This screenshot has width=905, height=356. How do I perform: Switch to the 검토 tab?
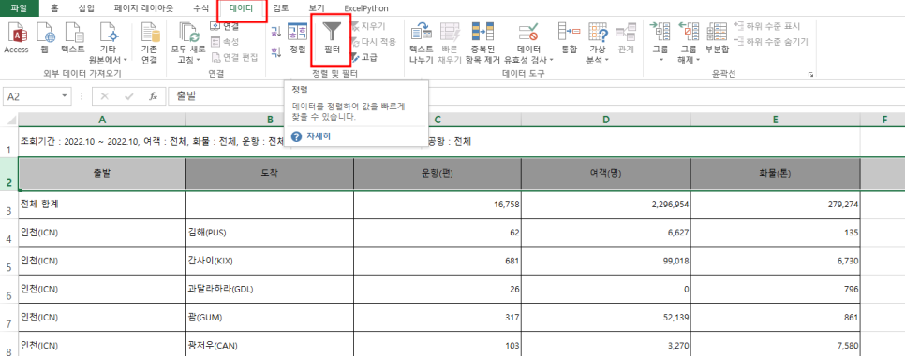[281, 8]
